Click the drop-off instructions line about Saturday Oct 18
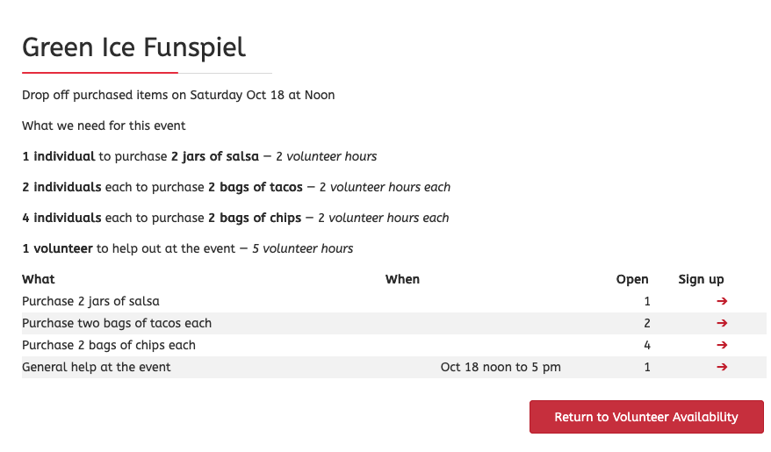This screenshot has width=771, height=452. click(x=178, y=95)
